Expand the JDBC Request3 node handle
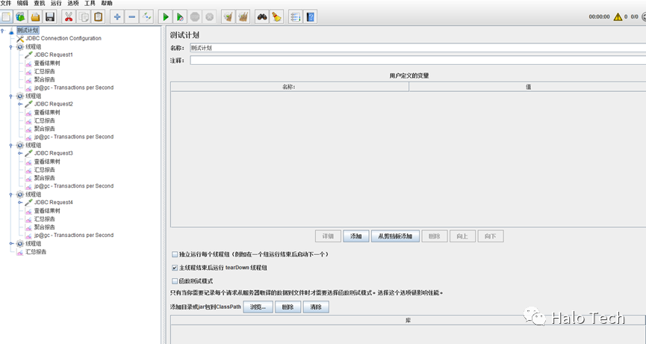Screen dimensions: 646x344 tap(19, 153)
